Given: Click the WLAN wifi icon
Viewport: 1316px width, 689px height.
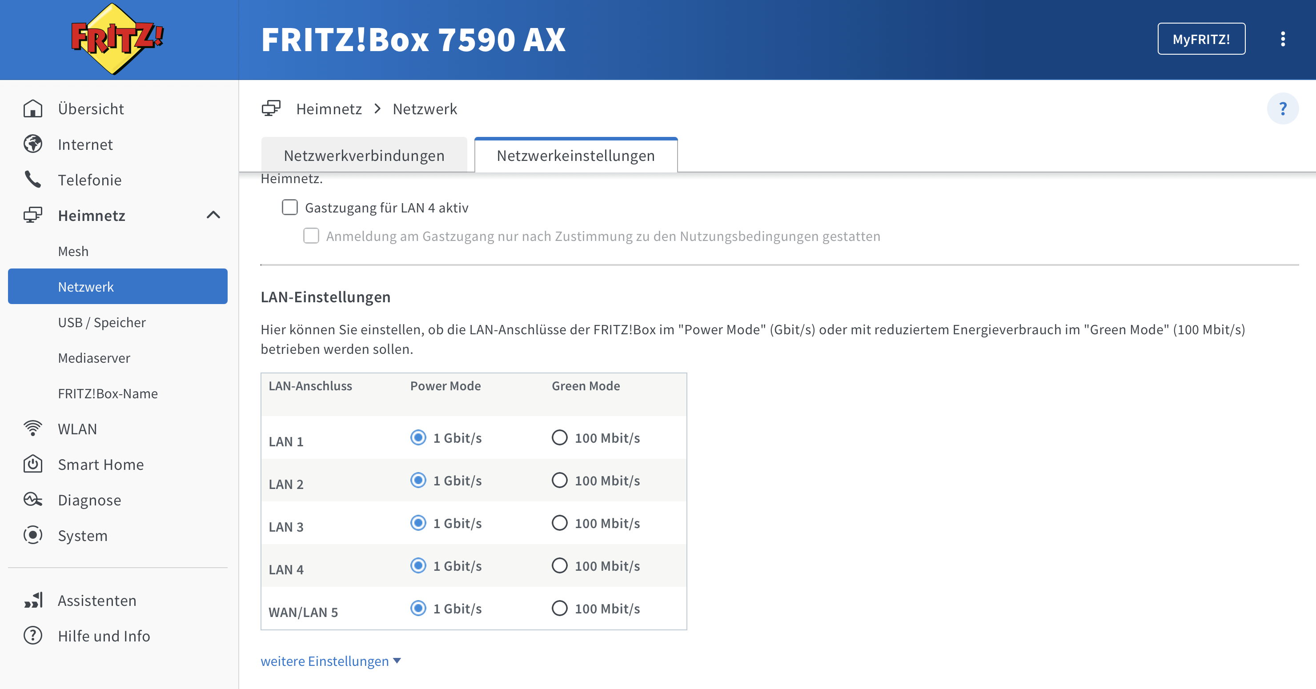Looking at the screenshot, I should [x=33, y=428].
